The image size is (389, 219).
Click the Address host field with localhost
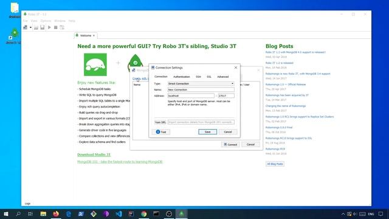coord(191,96)
